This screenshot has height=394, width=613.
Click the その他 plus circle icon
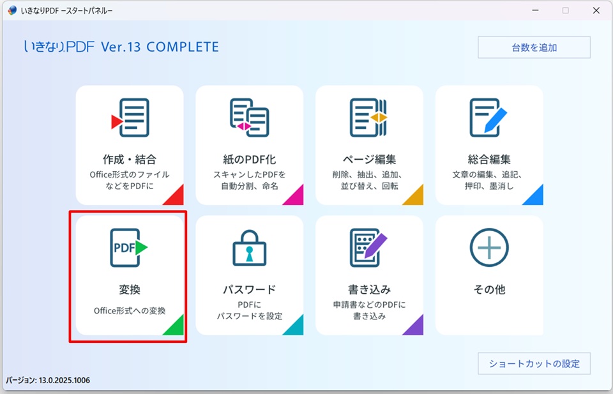489,248
